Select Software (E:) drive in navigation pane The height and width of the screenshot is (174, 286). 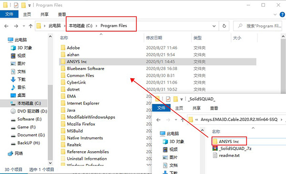click(x=26, y=119)
